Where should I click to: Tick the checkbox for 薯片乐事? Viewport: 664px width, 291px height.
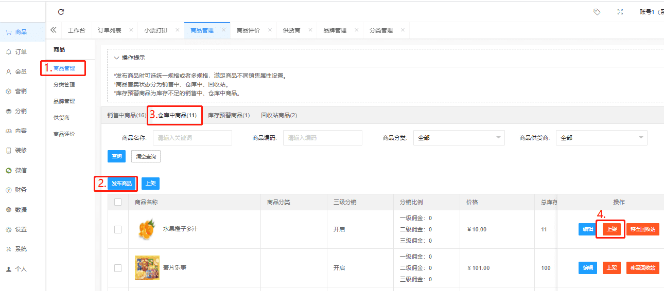point(118,268)
